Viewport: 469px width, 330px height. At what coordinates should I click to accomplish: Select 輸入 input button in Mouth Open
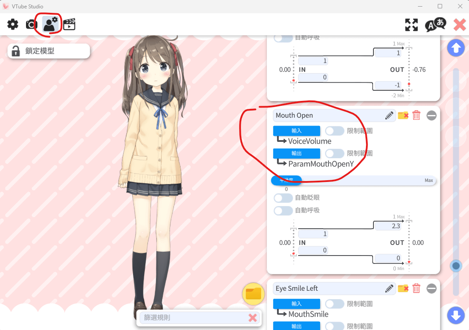click(296, 131)
